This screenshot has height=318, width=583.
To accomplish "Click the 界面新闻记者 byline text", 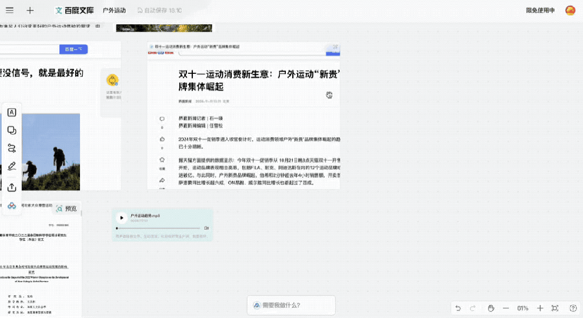I will tap(200, 119).
